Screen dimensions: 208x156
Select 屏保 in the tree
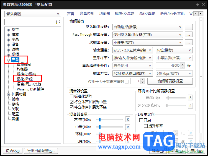pyautogui.click(x=15, y=119)
